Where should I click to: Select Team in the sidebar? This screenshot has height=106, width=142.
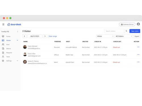[8, 57]
